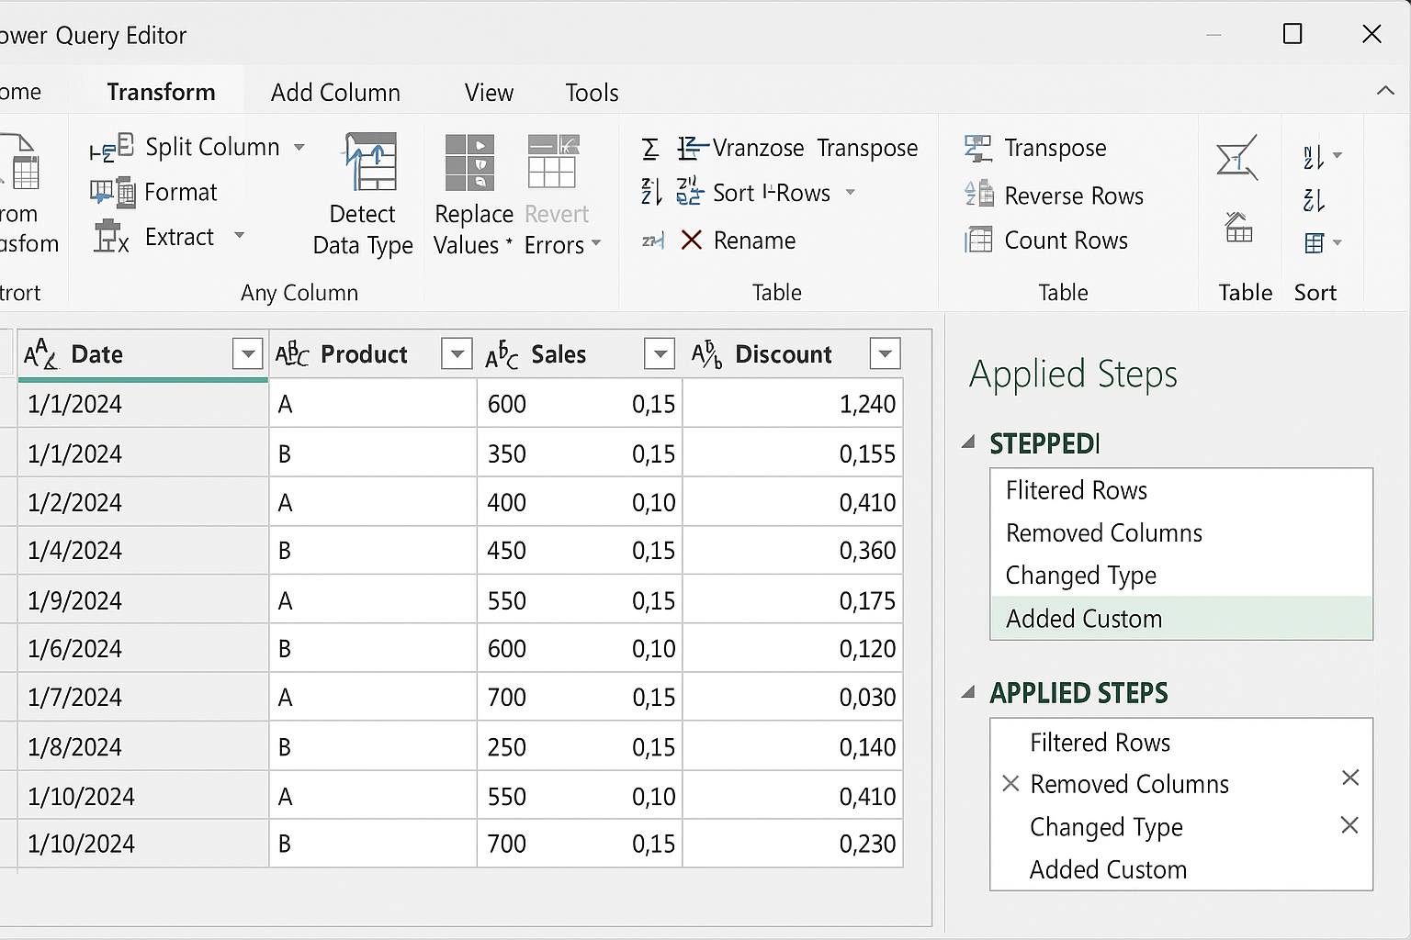This screenshot has width=1411, height=940.
Task: Click the Format icon
Action: coord(113,193)
